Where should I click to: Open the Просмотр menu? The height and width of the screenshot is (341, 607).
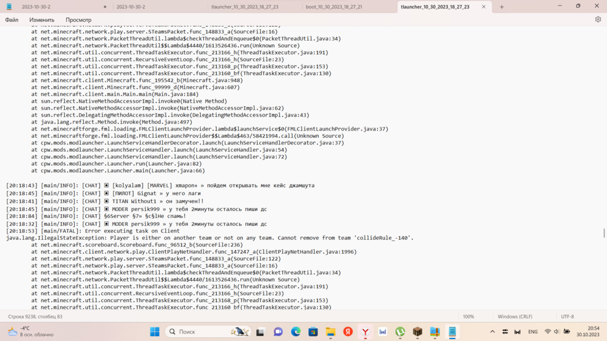(x=78, y=20)
